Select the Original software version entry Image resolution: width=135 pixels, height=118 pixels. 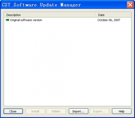67,20
